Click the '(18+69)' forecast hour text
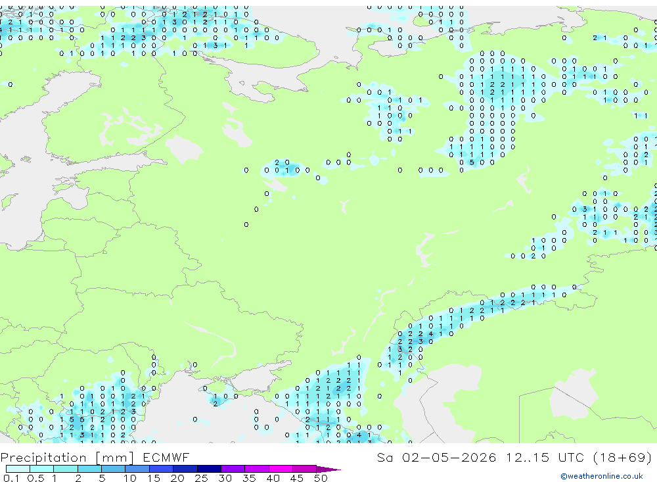657x482 pixels. click(622, 457)
